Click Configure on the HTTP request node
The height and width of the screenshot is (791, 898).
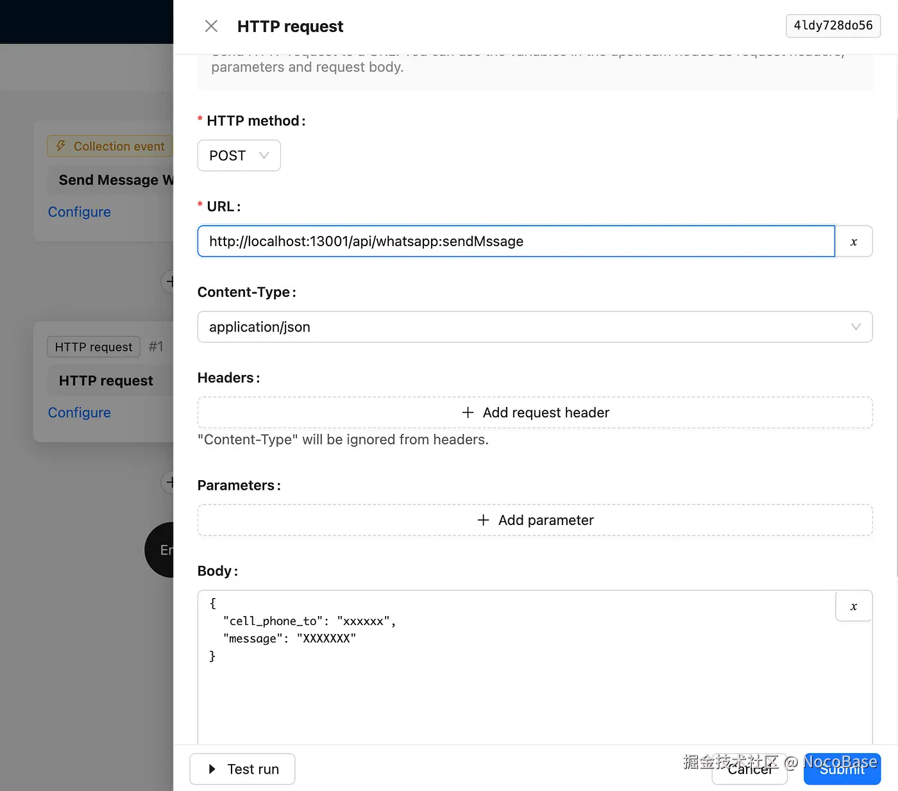79,412
